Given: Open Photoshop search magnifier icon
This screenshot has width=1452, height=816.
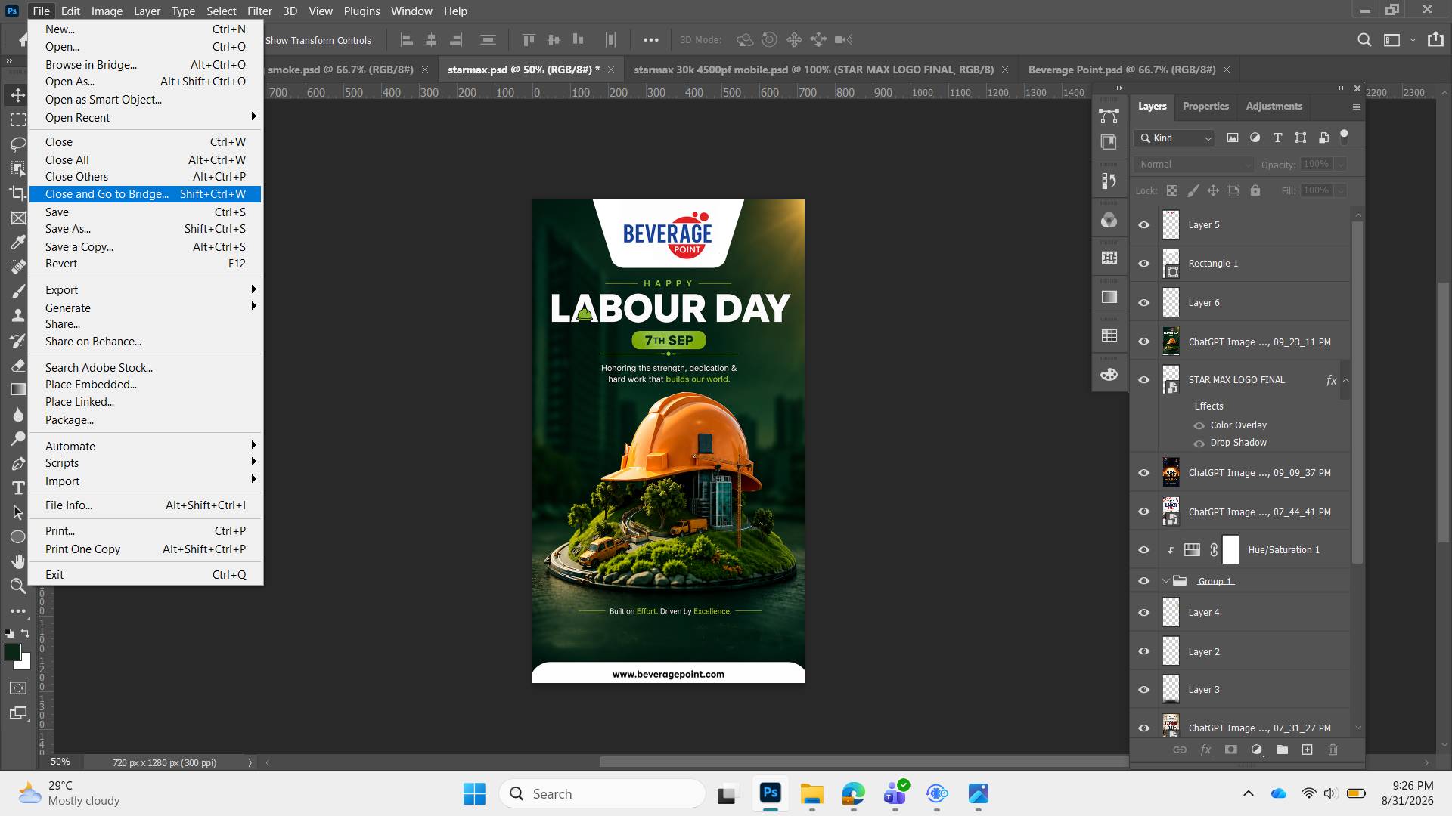Looking at the screenshot, I should tap(1364, 40).
